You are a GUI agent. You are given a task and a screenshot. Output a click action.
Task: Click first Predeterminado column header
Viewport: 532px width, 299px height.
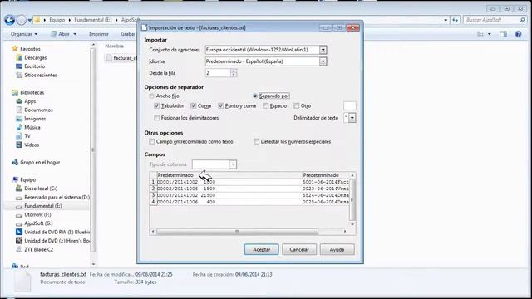coord(229,175)
